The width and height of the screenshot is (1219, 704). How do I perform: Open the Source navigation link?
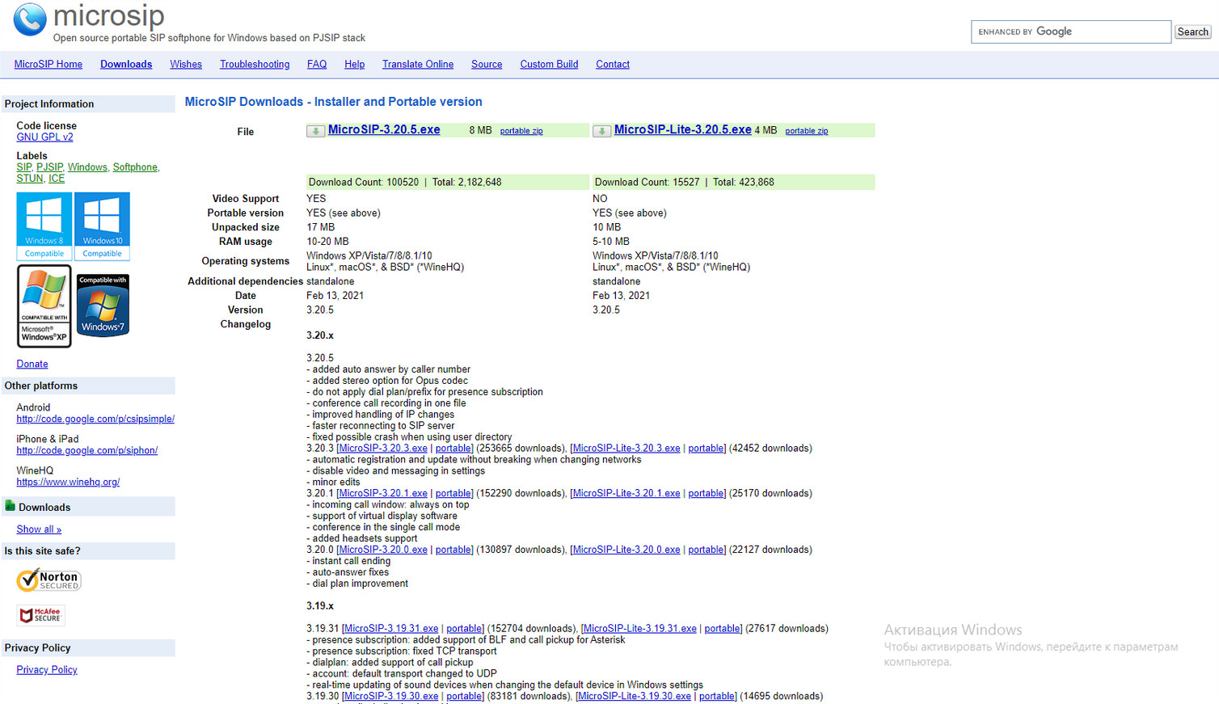(x=487, y=65)
